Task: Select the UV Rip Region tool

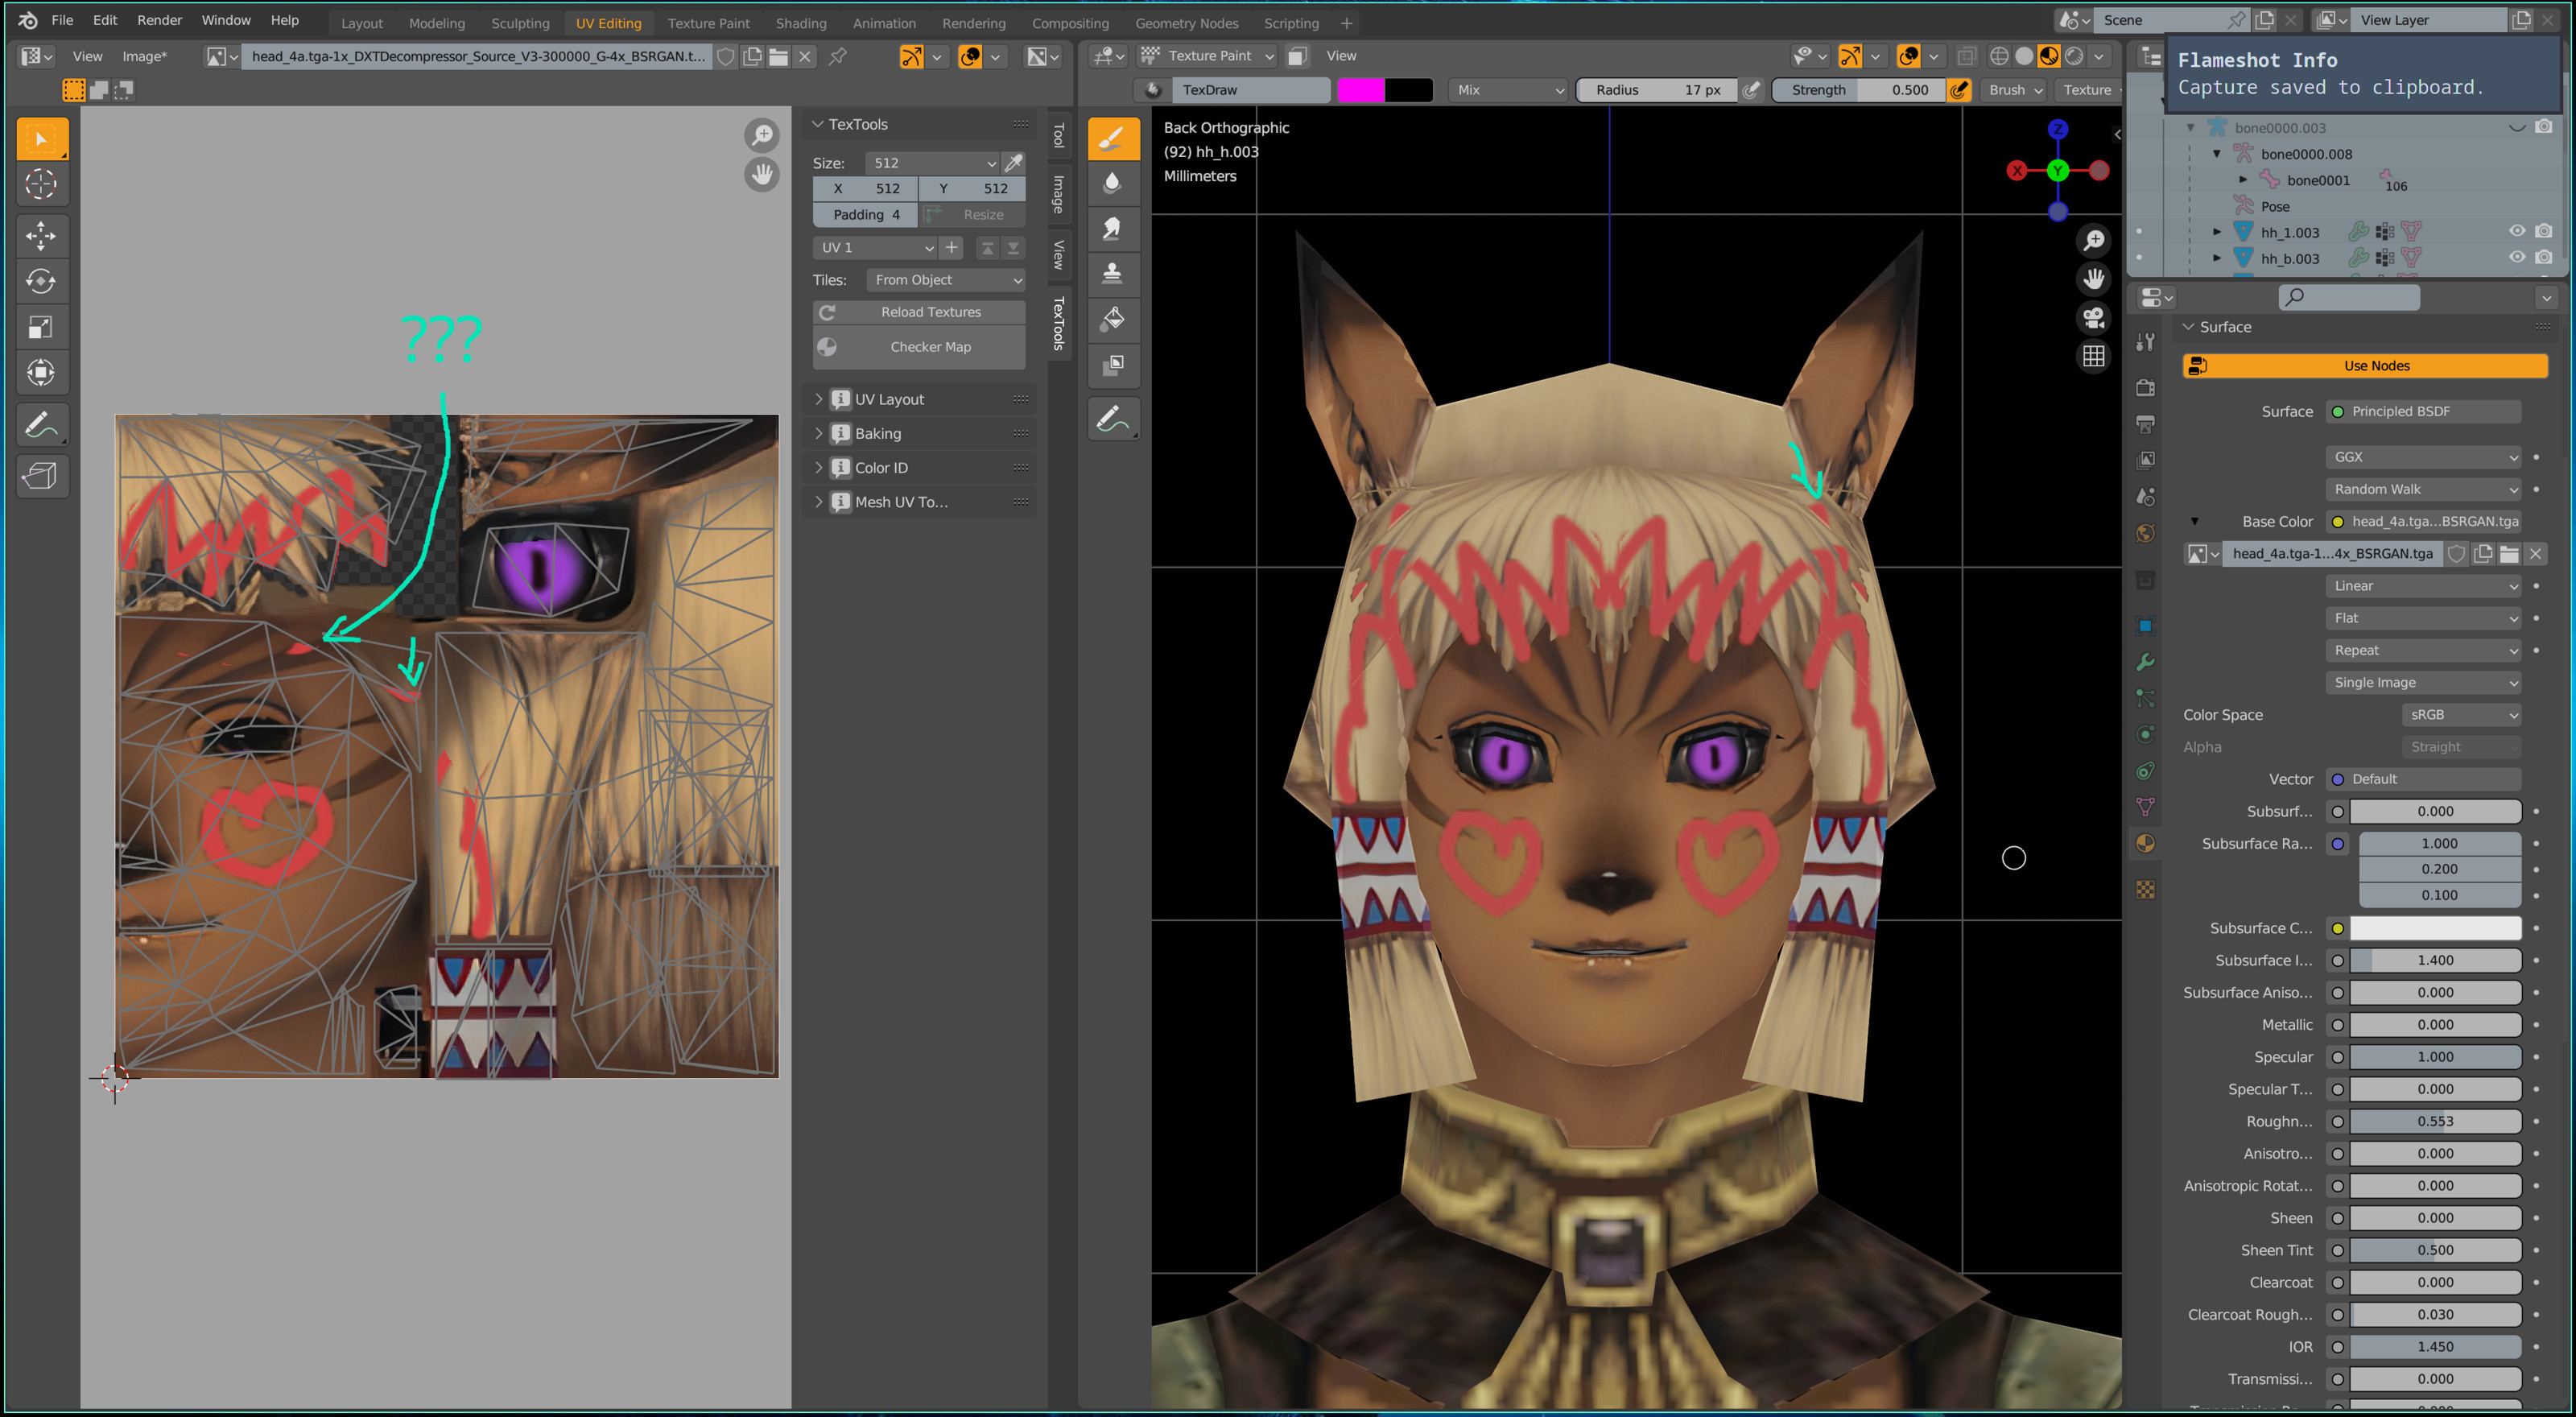Action: coord(42,476)
